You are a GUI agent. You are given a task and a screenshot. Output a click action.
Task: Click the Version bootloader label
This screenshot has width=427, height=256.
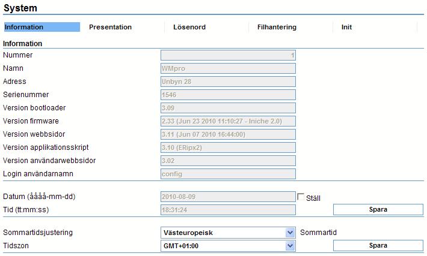[x=34, y=108]
